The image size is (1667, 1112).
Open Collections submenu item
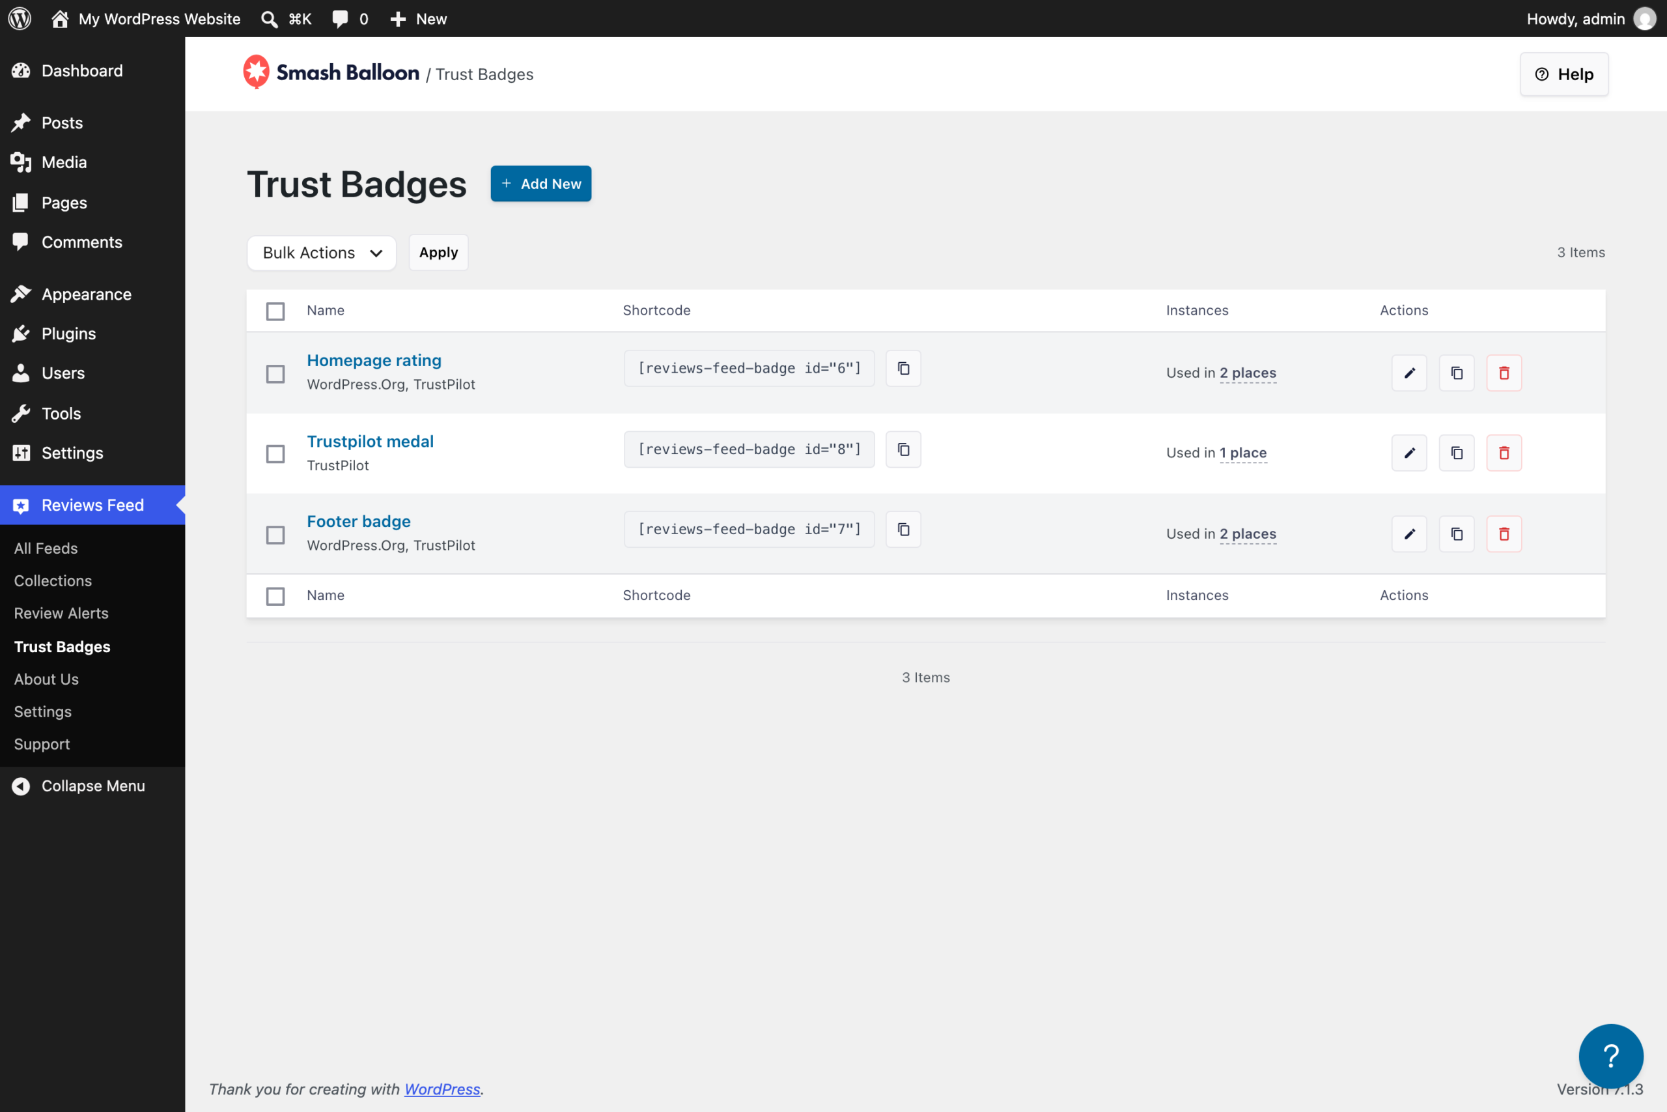53,581
